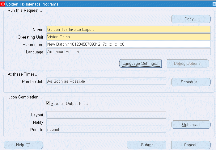Click the Parameters field with New Batch

coord(129,44)
